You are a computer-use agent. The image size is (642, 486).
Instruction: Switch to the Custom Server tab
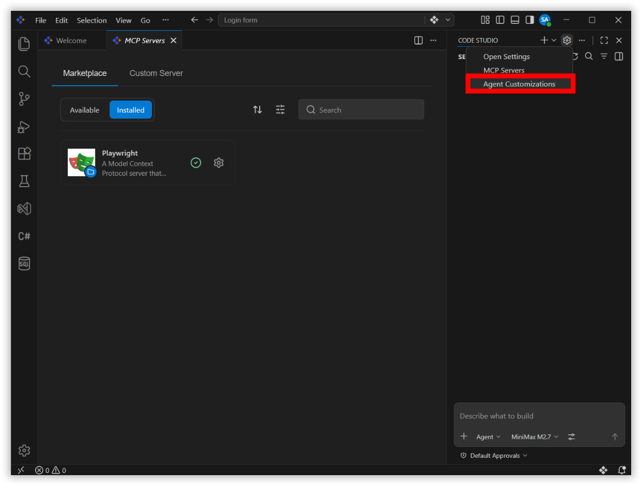pos(156,73)
